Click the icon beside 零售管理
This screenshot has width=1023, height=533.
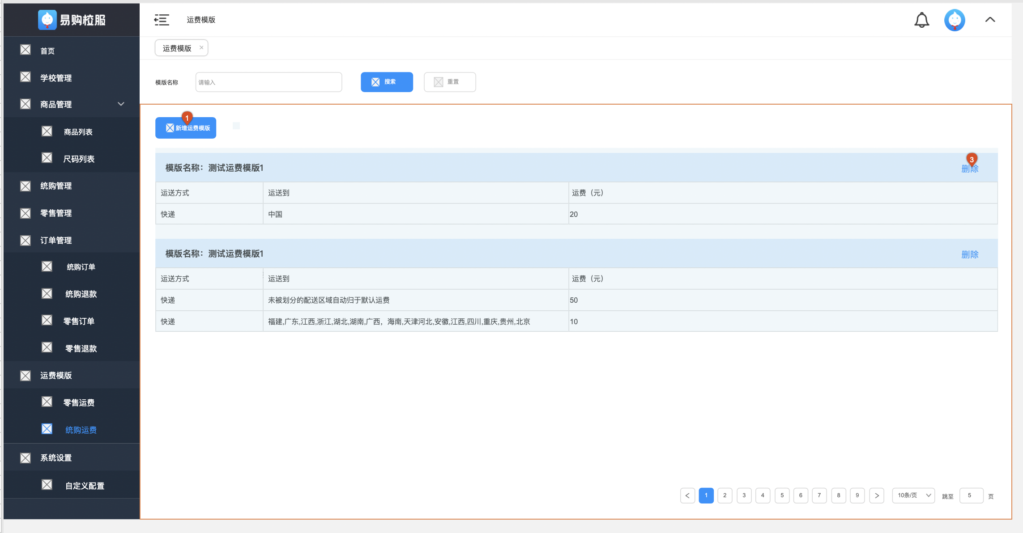pyautogui.click(x=26, y=213)
